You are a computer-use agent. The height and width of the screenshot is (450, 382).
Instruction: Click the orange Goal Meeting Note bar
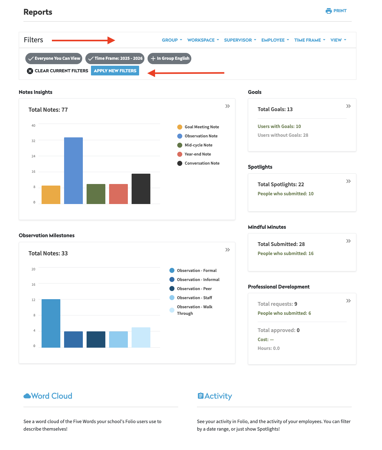[x=51, y=195]
